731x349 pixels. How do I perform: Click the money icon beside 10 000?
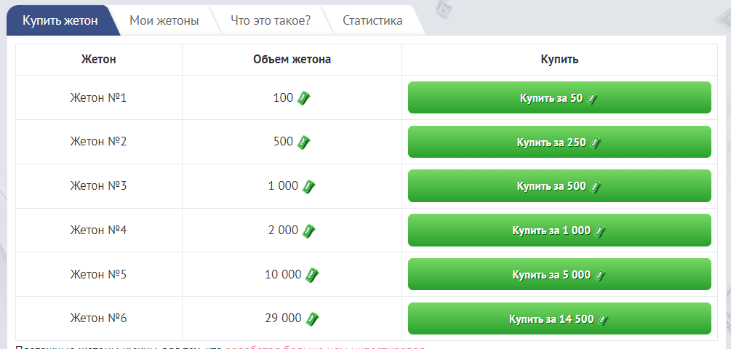coord(312,276)
